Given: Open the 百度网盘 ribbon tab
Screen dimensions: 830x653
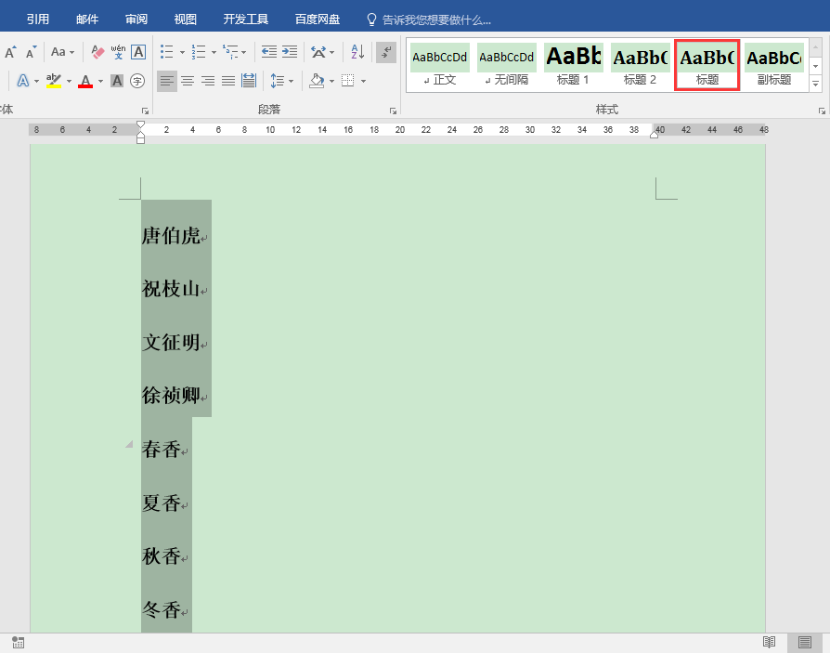Looking at the screenshot, I should [x=318, y=20].
